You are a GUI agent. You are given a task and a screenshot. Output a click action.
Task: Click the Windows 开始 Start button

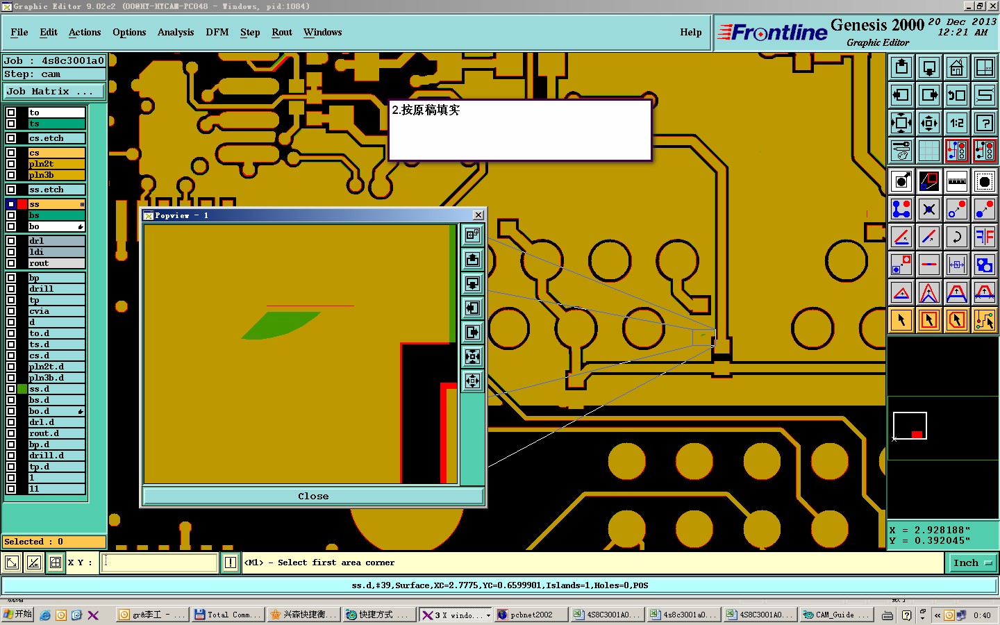click(x=17, y=615)
